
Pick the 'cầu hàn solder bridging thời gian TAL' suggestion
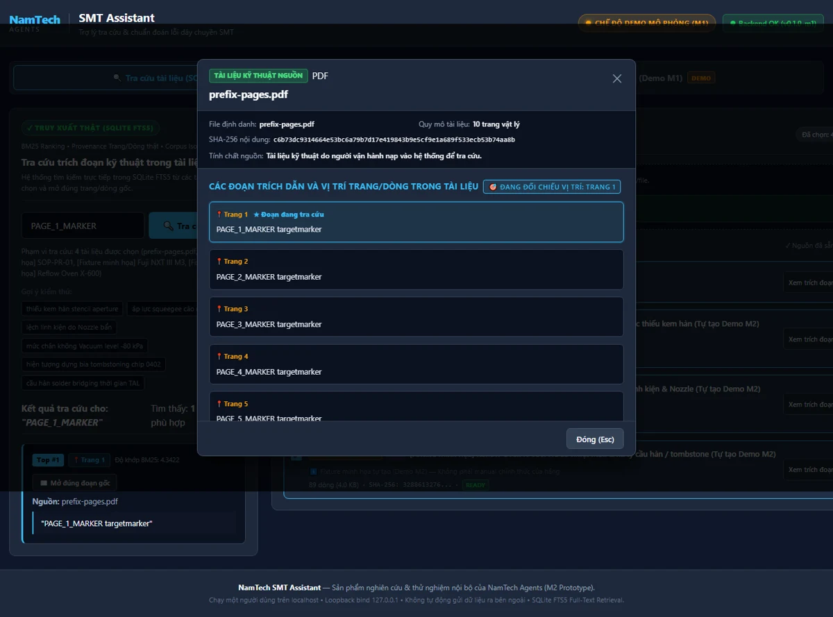tap(83, 384)
